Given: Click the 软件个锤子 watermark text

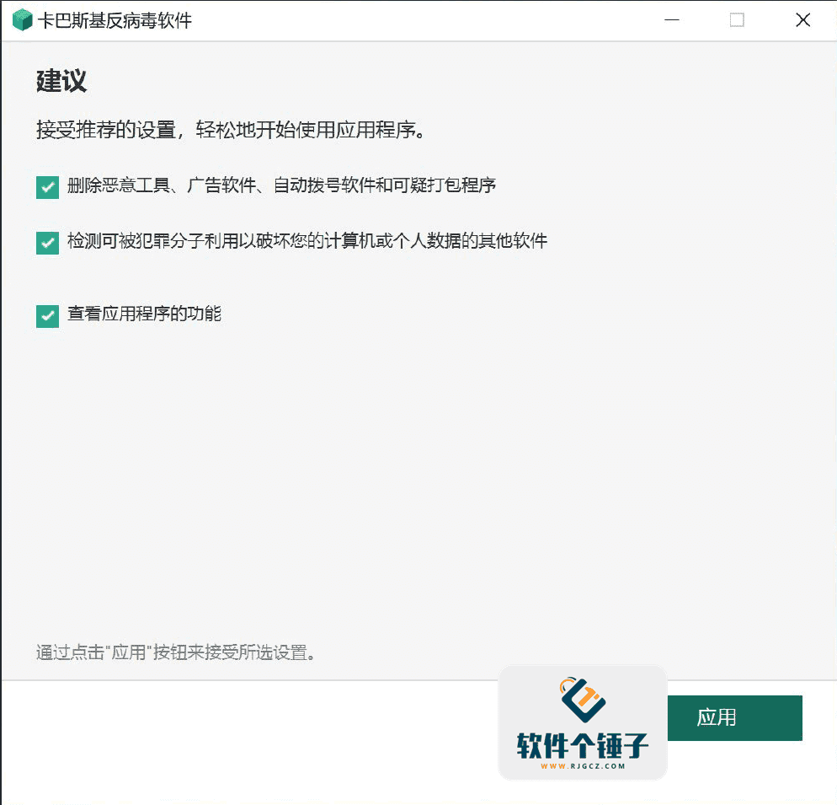Looking at the screenshot, I should (583, 745).
